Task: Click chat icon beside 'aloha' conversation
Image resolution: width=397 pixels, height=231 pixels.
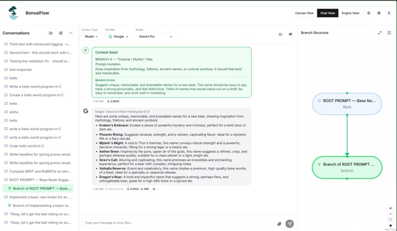Action: pyautogui.click(x=6, y=112)
